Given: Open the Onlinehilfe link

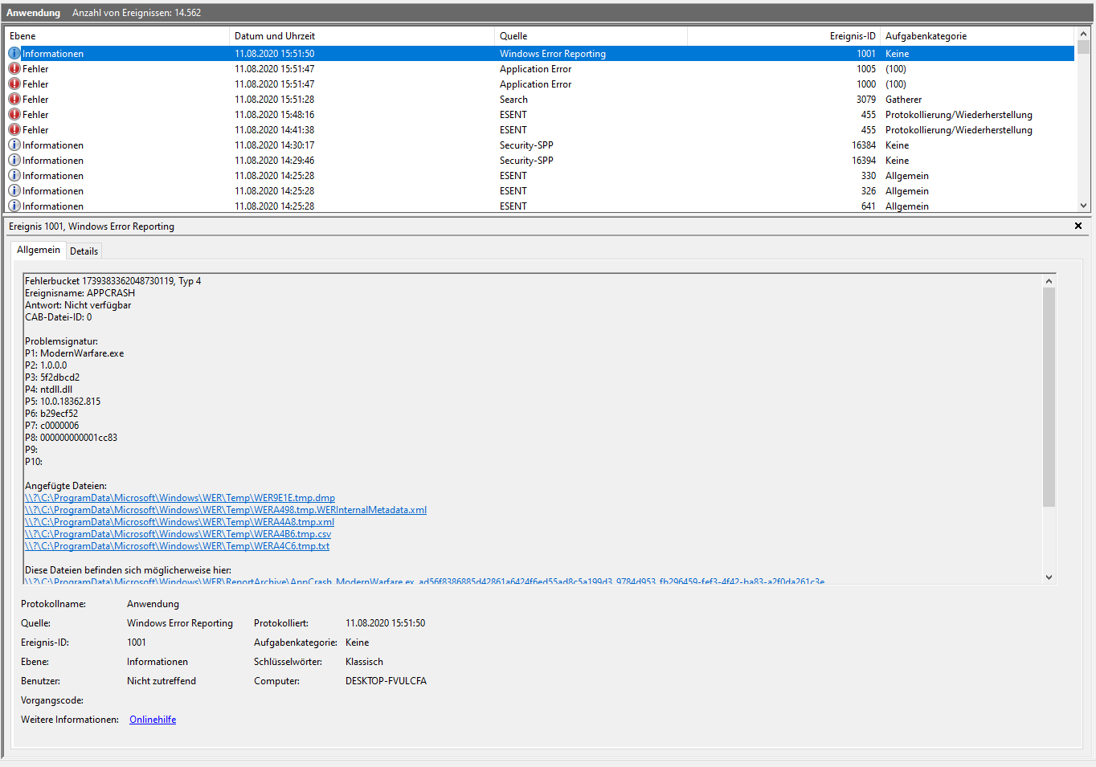Looking at the screenshot, I should click(x=153, y=720).
